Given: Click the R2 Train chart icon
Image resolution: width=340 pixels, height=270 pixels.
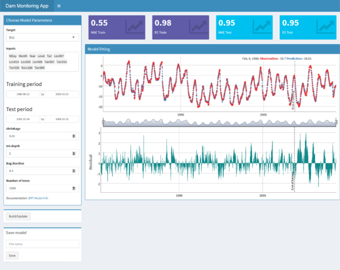Looking at the screenshot, I should [198, 26].
